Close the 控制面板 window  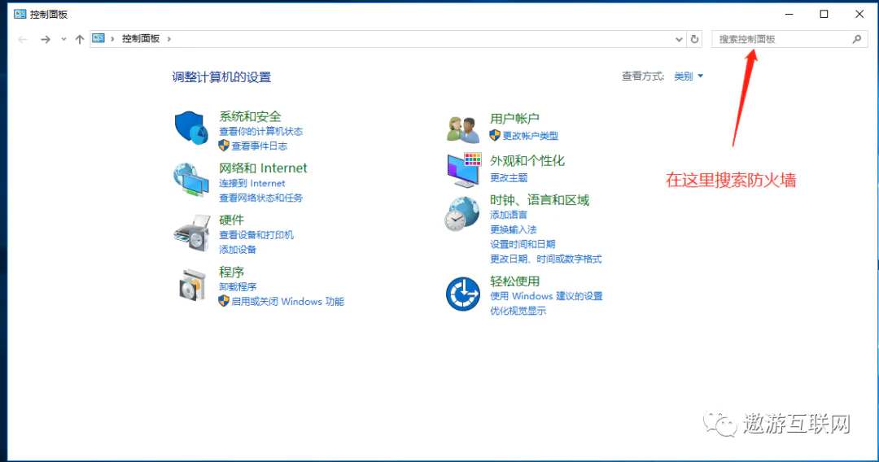859,14
